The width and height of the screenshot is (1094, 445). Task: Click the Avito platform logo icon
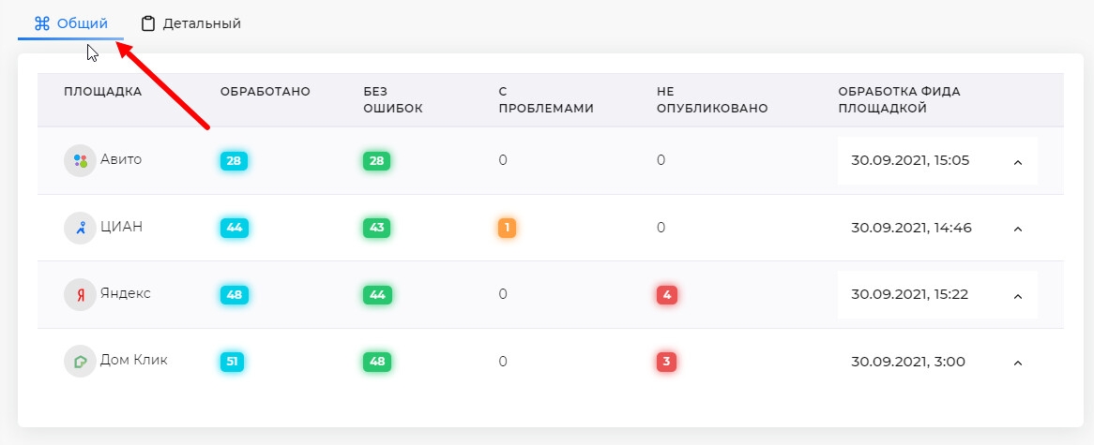[x=80, y=160]
